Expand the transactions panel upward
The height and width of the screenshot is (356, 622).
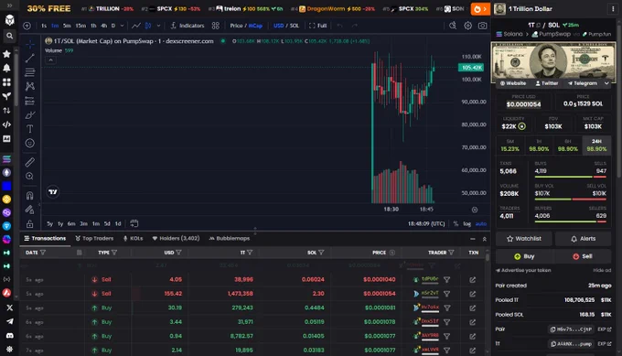(485, 239)
